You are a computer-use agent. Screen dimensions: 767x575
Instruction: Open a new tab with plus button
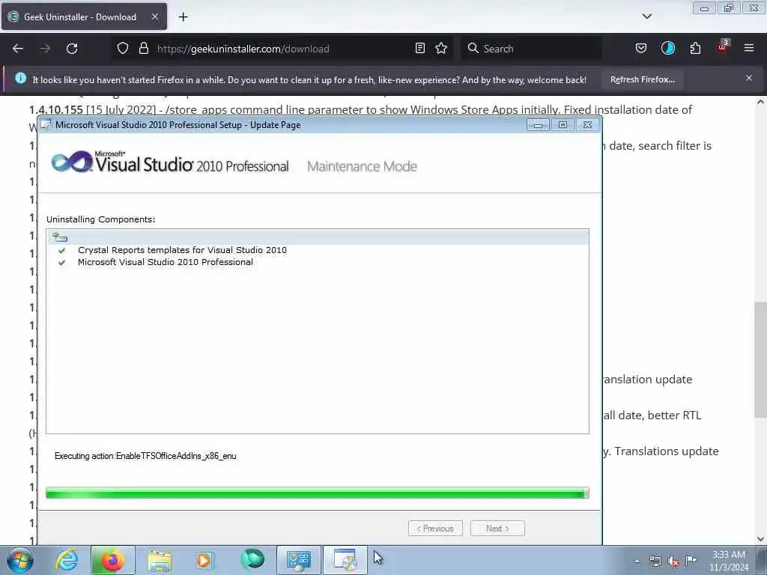point(183,17)
